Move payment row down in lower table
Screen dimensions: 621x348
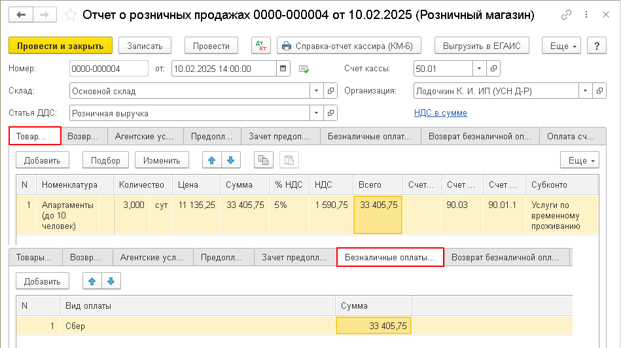(x=111, y=281)
